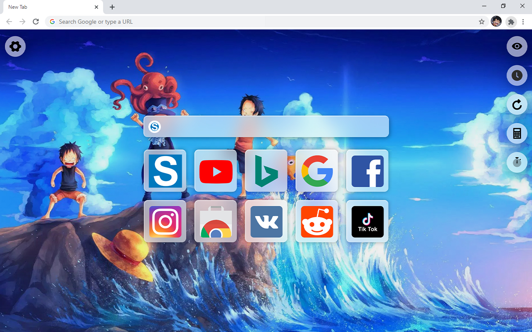Open the Instagram shortcut tile
The width and height of the screenshot is (532, 332).
coord(165,222)
